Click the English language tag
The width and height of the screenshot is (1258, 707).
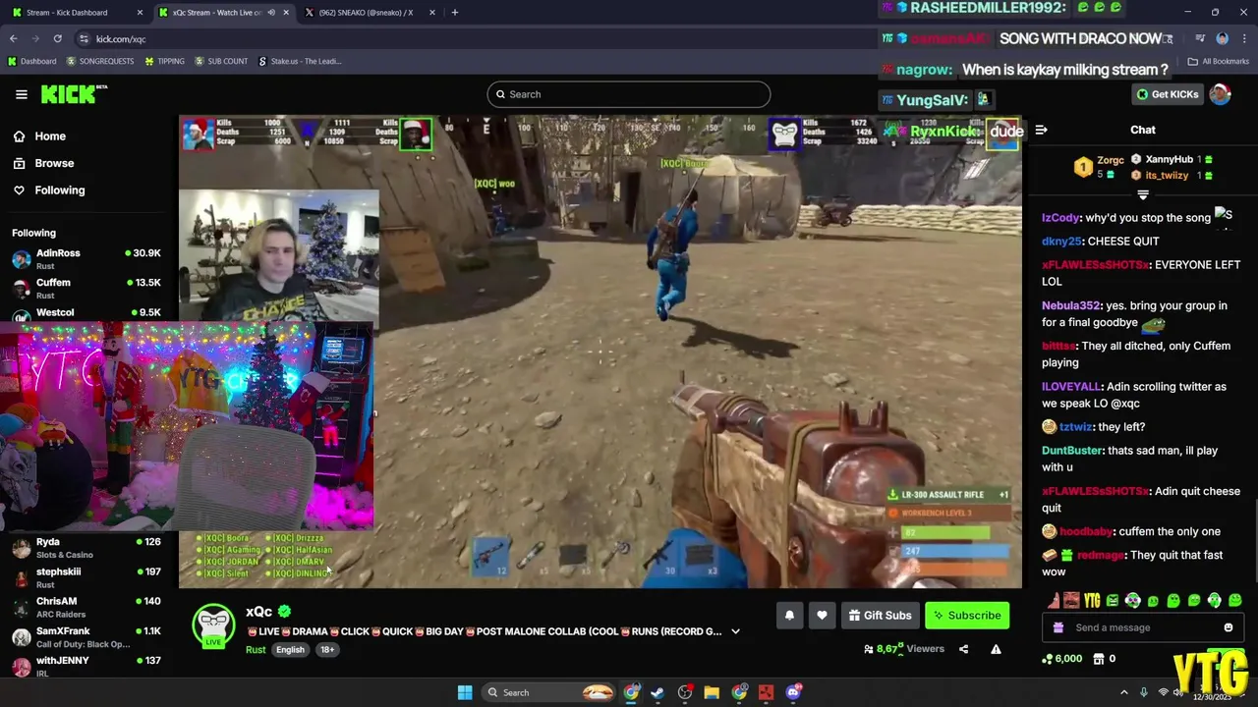point(290,650)
